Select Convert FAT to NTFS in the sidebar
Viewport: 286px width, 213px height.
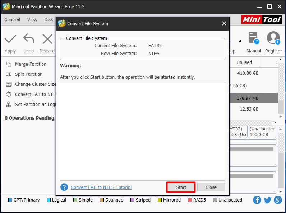pyautogui.click(x=30, y=94)
